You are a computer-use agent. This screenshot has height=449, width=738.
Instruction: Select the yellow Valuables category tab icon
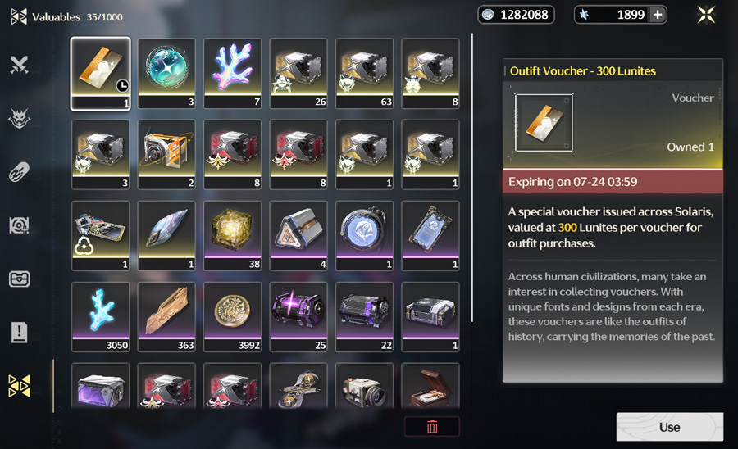pyautogui.click(x=20, y=386)
